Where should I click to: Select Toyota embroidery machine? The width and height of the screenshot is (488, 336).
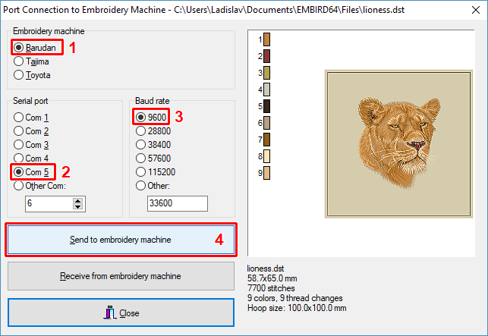tap(32, 75)
